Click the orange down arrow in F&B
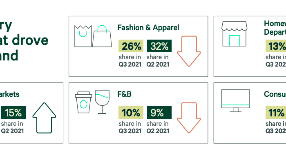 (x=189, y=118)
